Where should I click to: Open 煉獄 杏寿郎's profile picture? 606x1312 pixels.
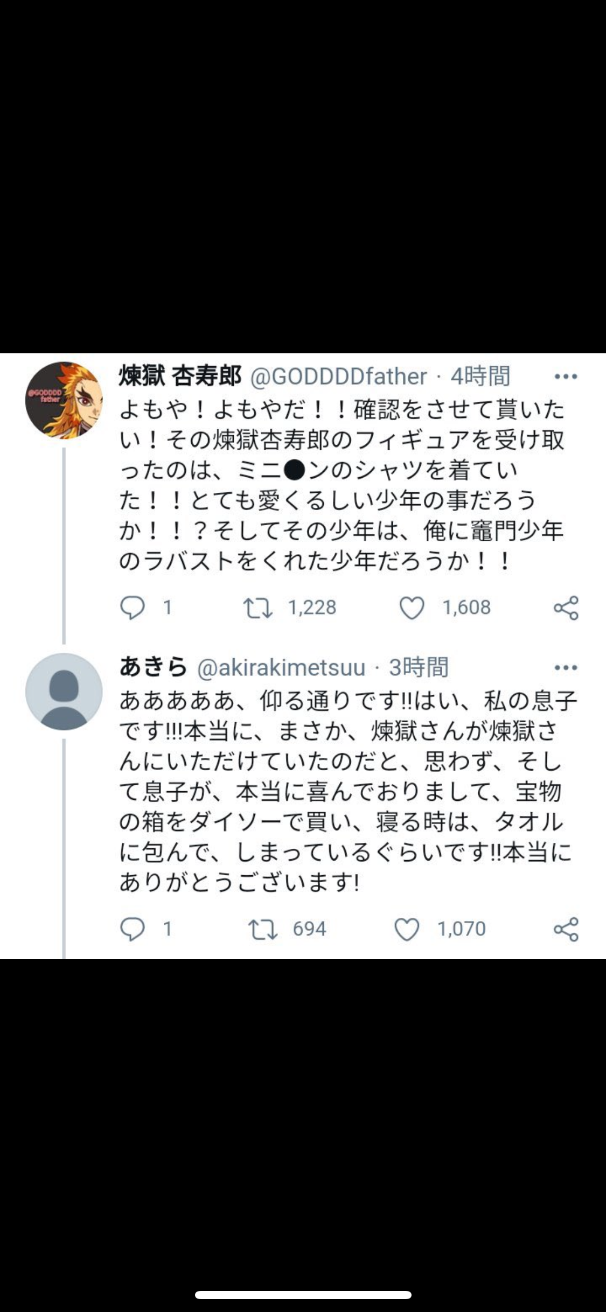64,400
